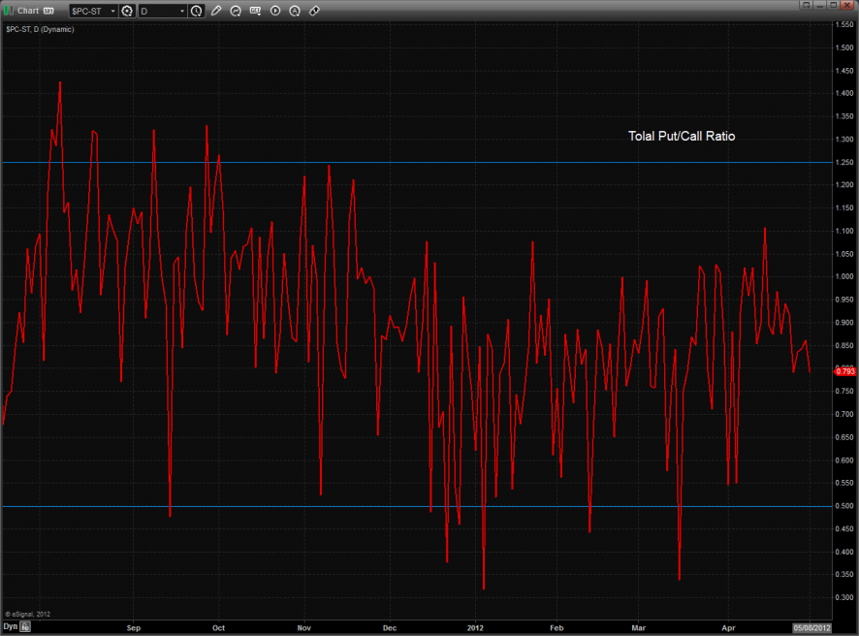Click the circular arrow study icon
859x636 pixels.
236,11
